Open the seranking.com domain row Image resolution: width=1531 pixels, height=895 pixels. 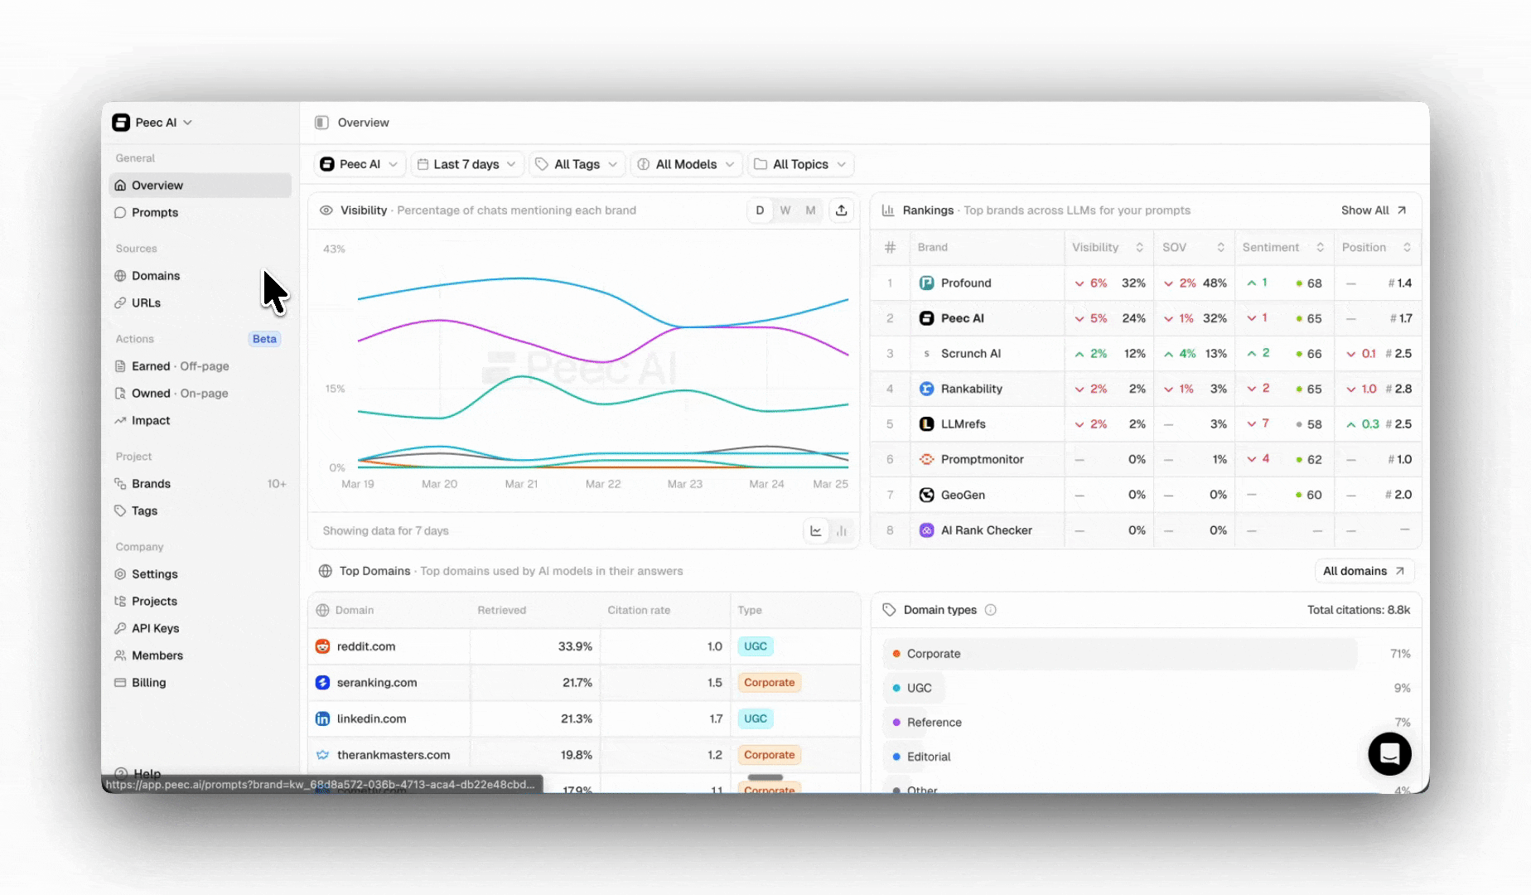tap(584, 683)
